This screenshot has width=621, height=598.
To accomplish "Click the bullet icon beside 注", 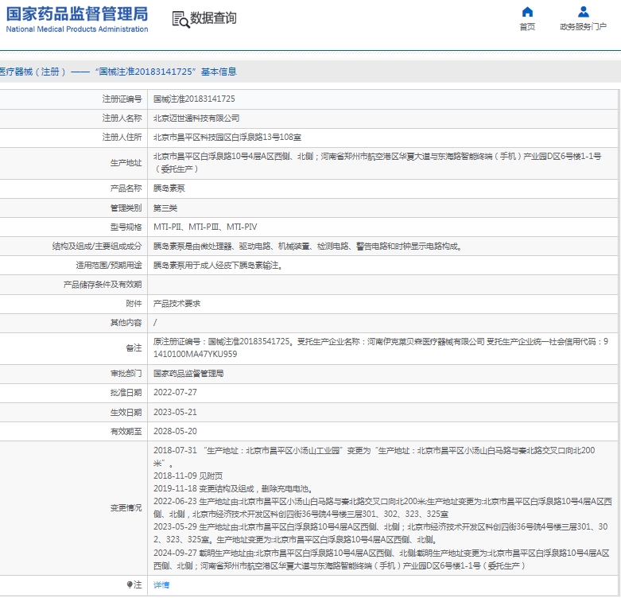I will (x=129, y=584).
